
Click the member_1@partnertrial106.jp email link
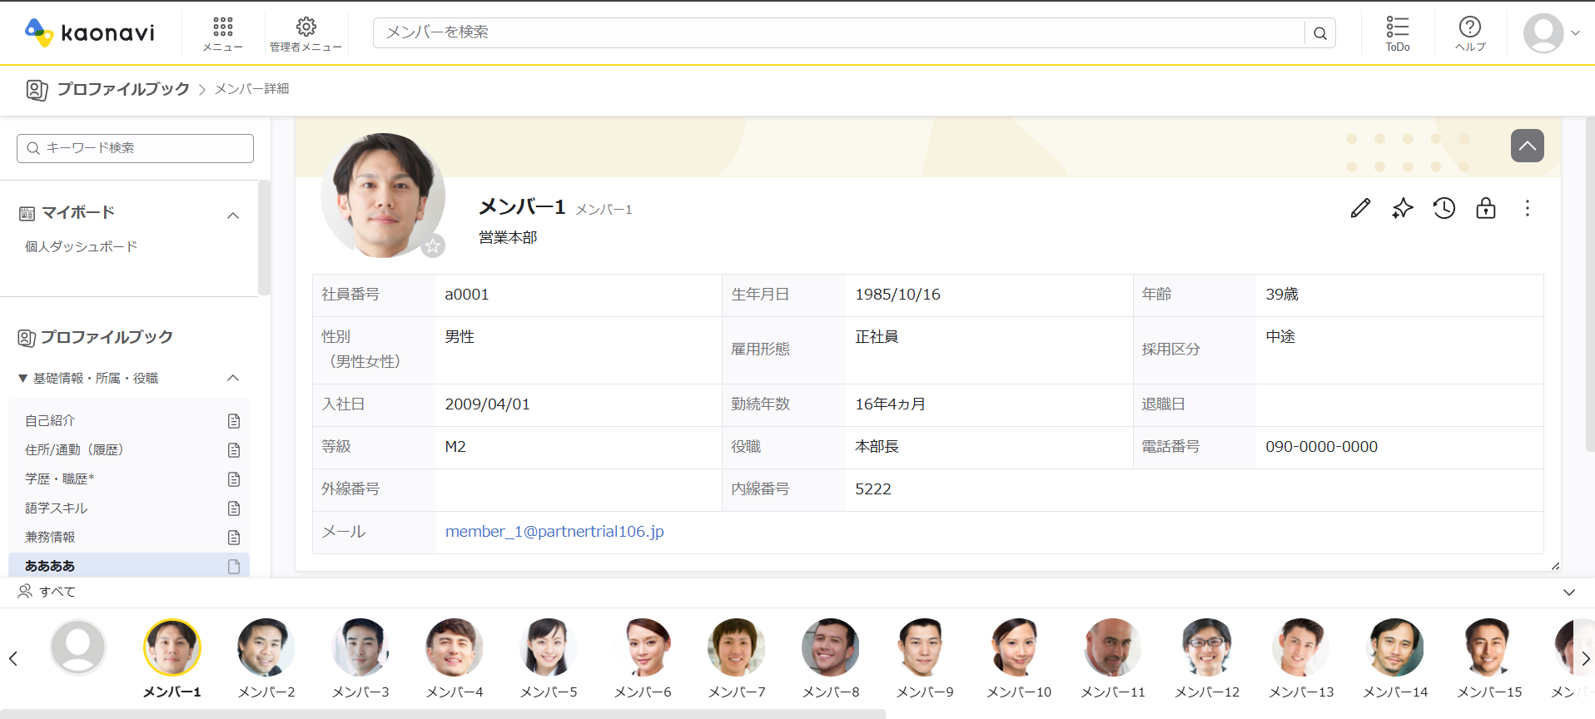[554, 532]
